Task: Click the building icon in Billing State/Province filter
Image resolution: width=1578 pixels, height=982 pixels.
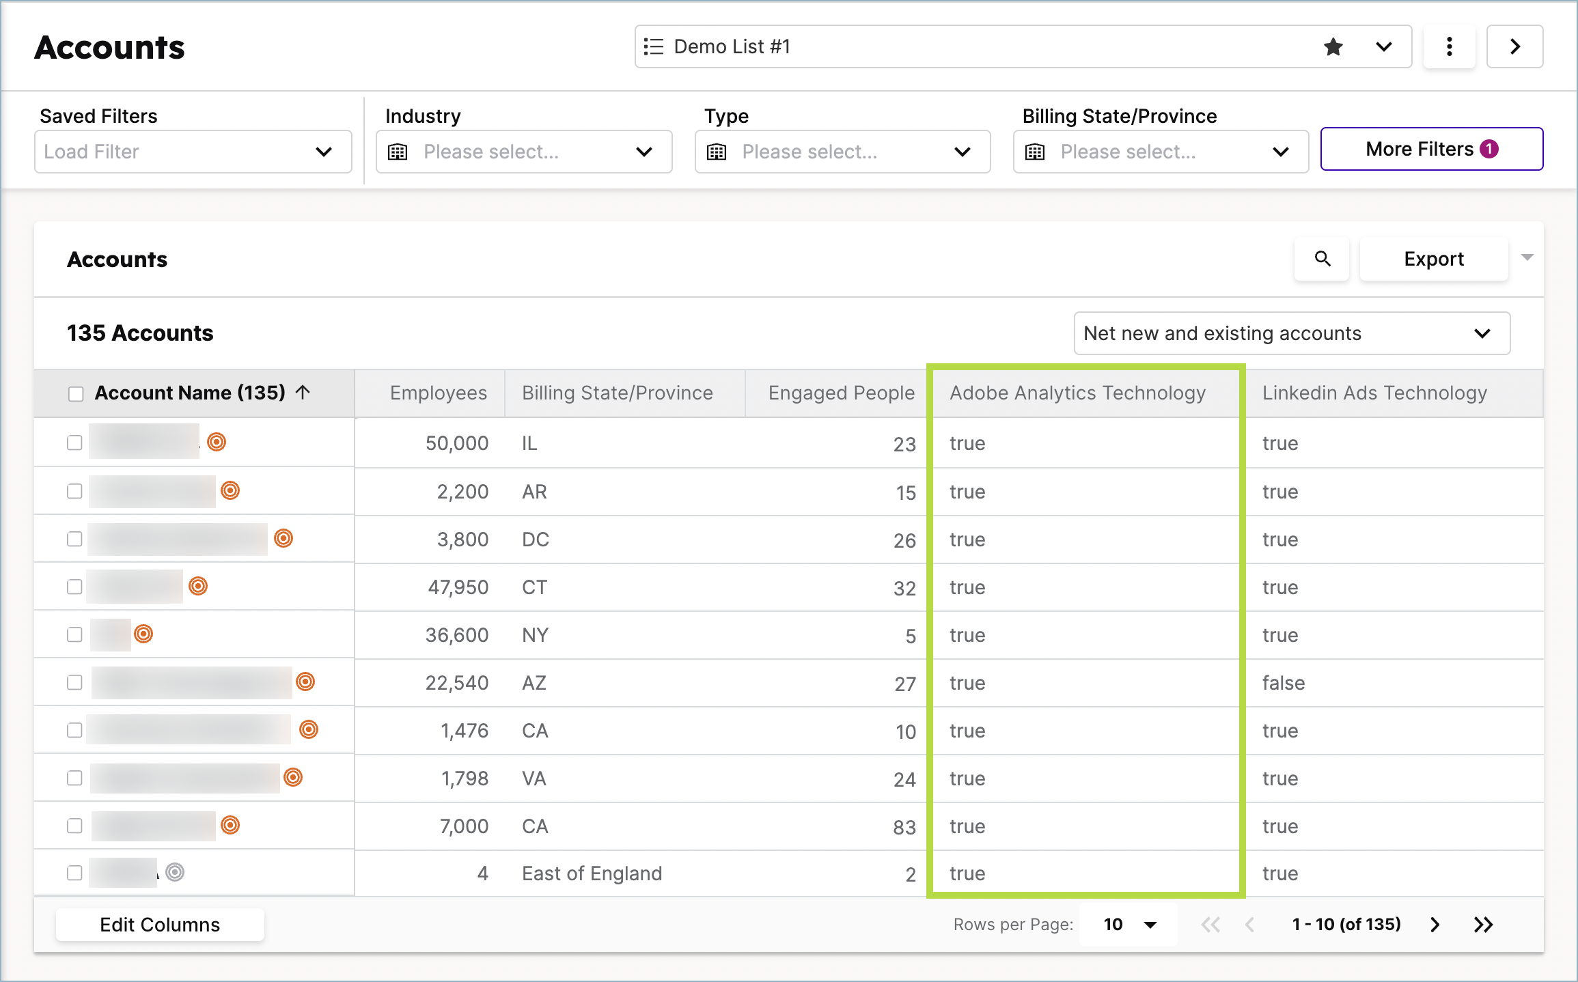Action: coord(1035,152)
